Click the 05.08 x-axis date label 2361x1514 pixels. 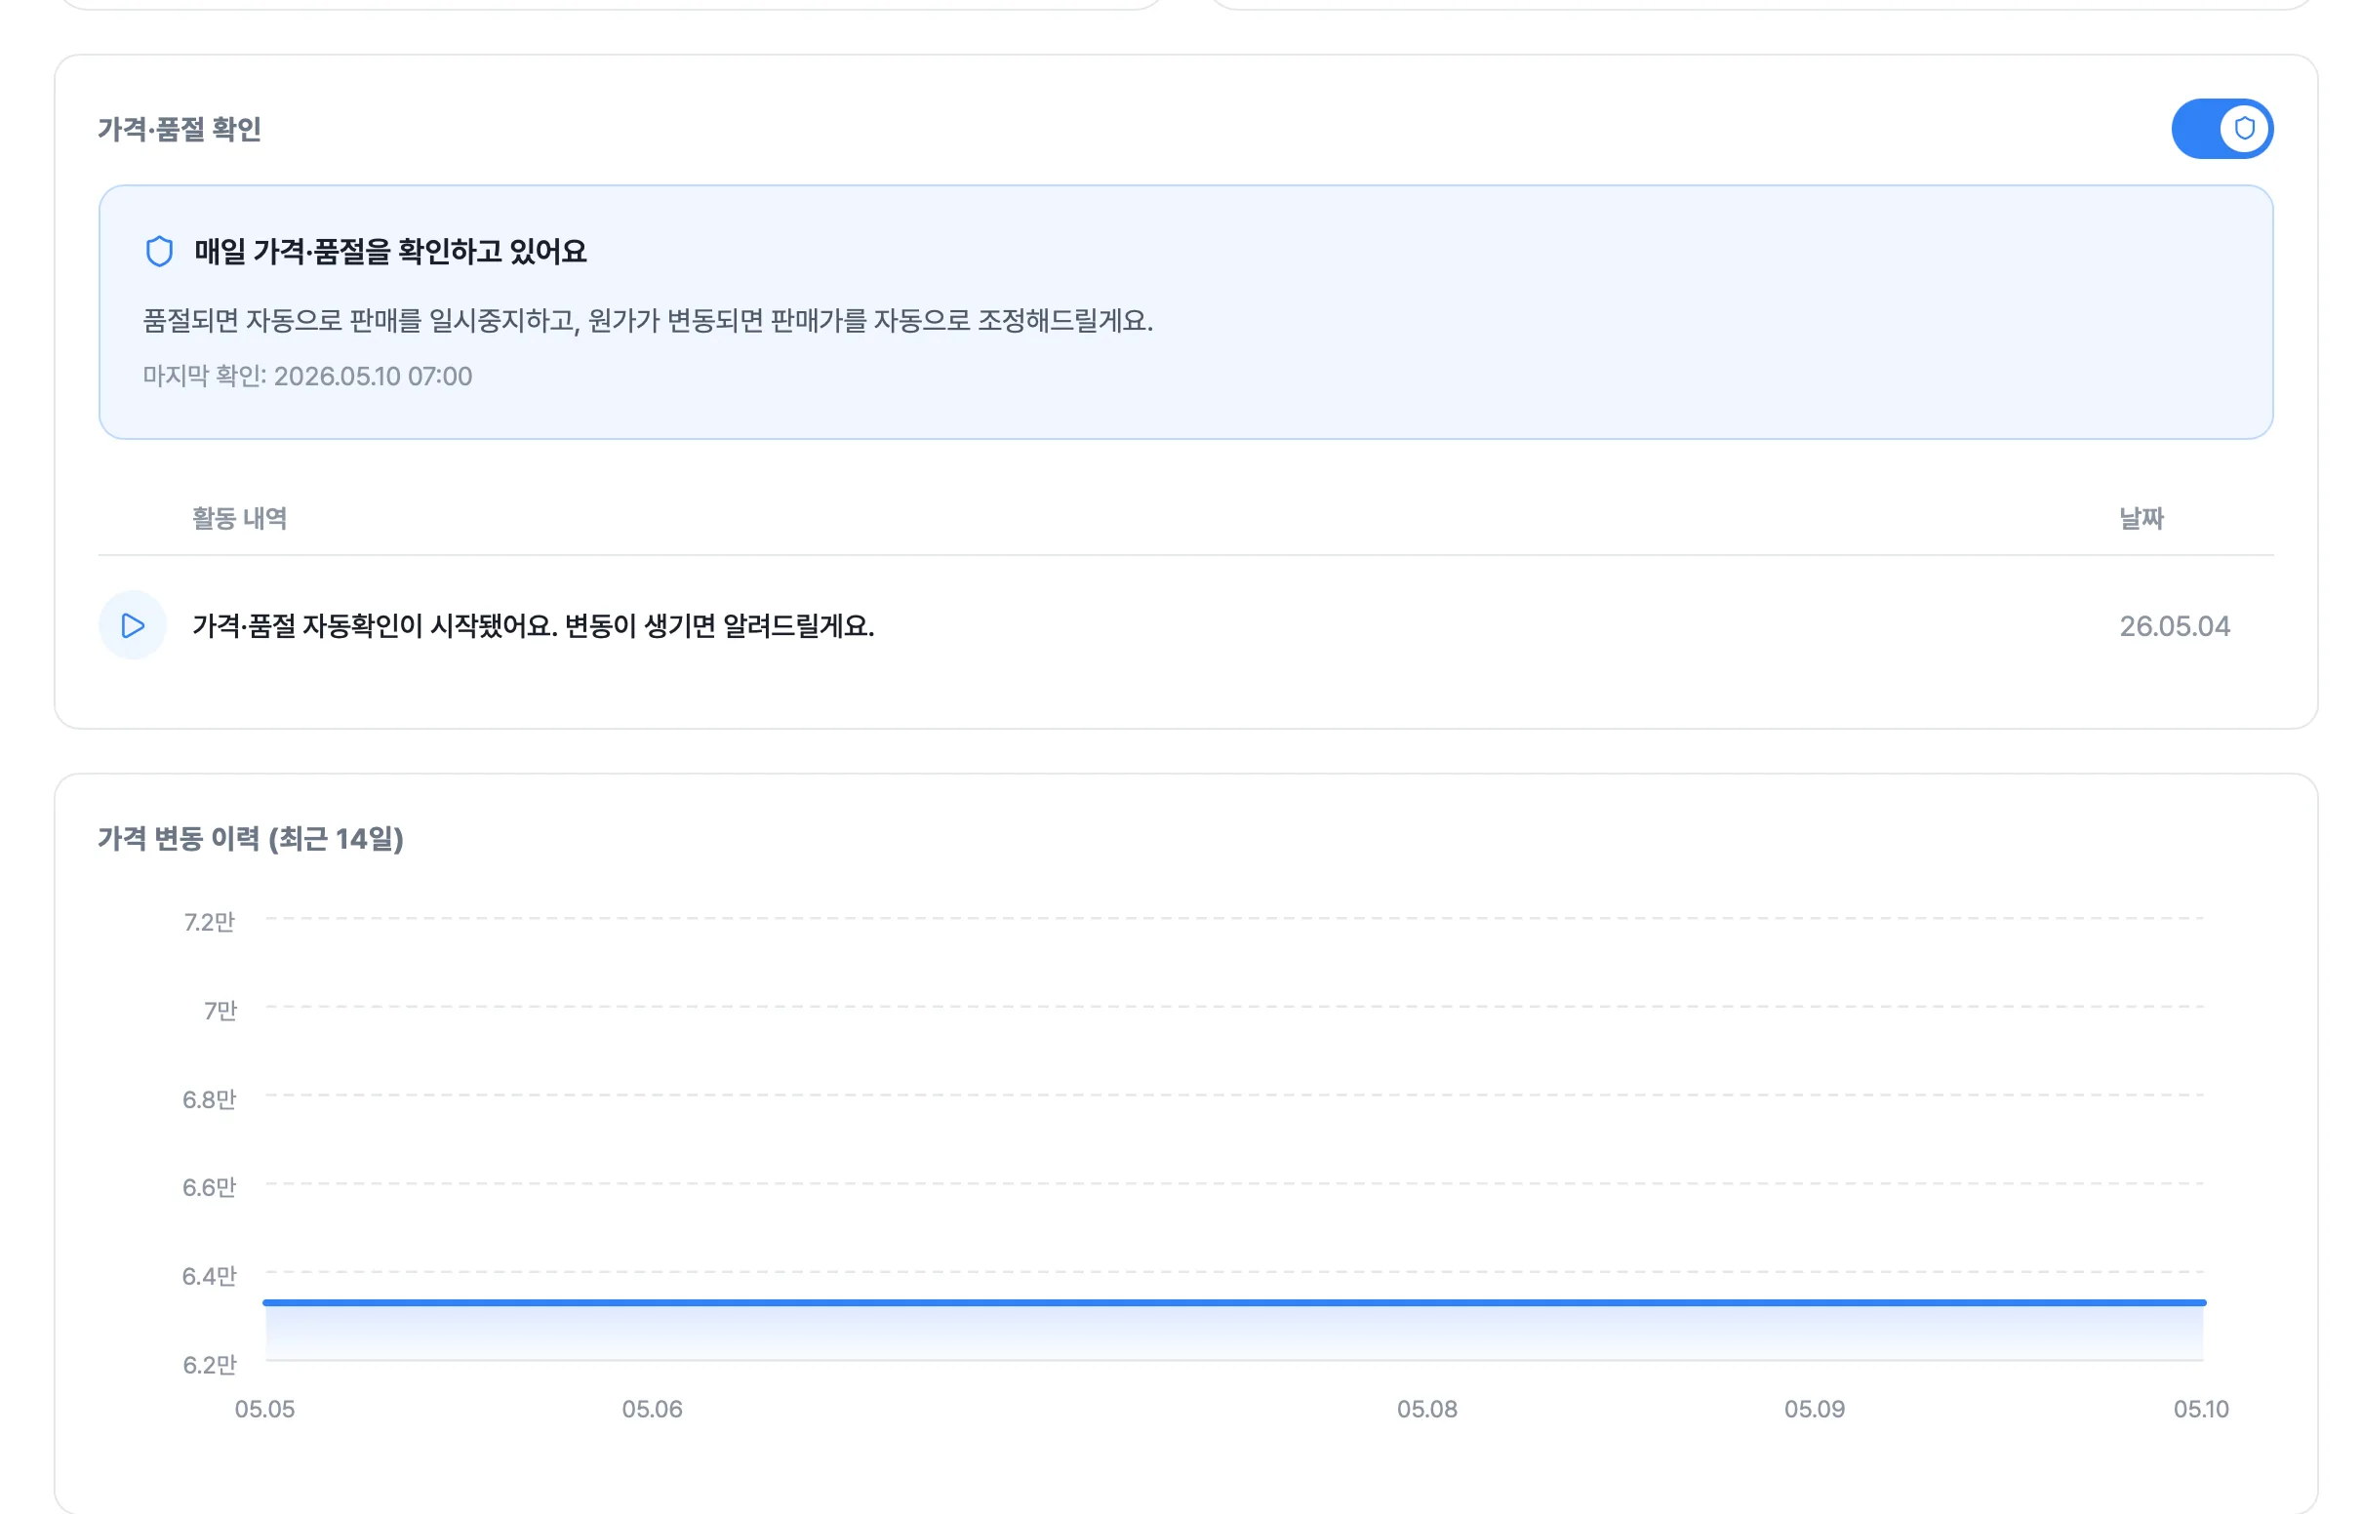point(1427,1409)
